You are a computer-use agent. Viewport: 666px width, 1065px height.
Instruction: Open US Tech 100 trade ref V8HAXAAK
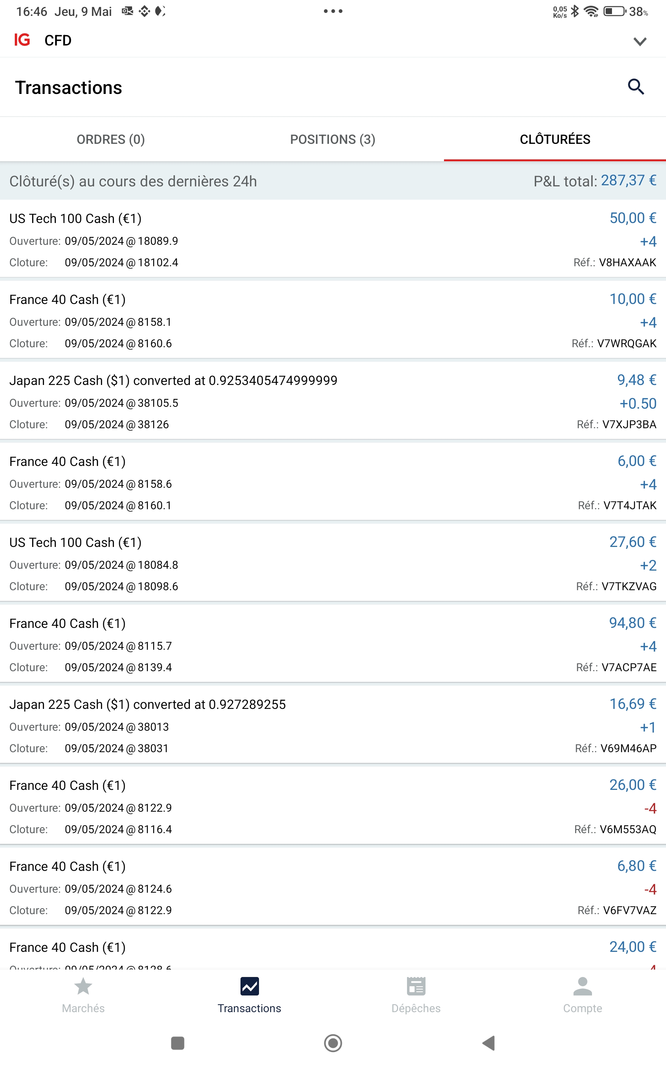click(x=333, y=240)
